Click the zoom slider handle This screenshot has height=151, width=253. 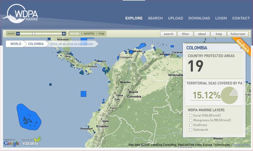point(34,34)
